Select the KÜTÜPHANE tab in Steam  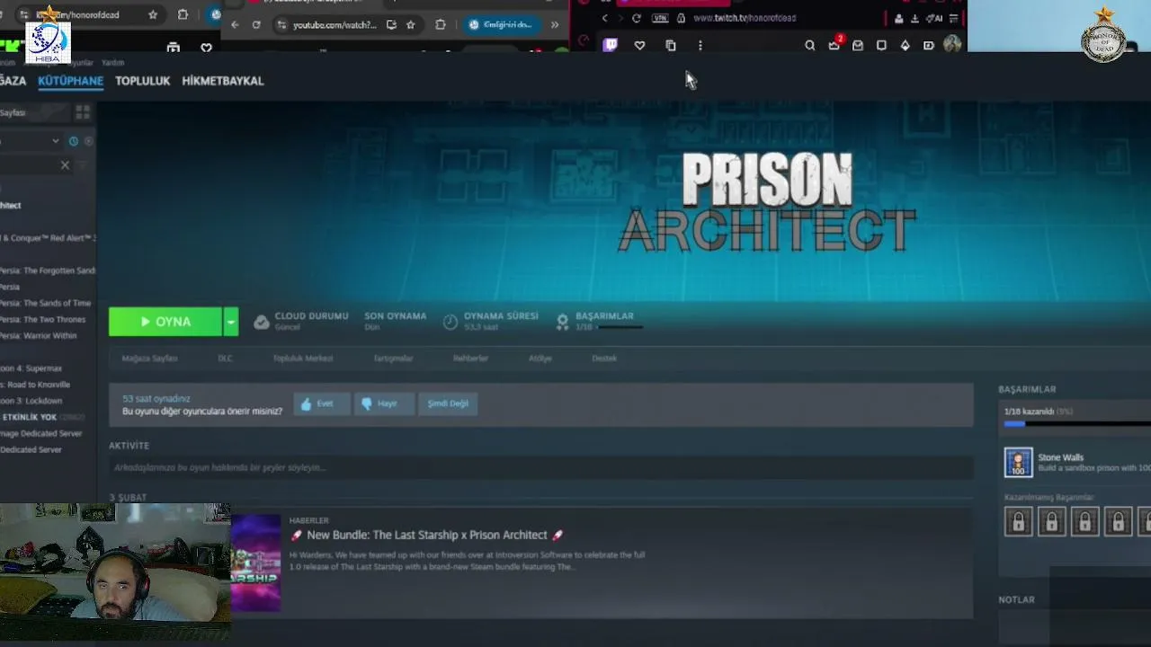tap(70, 81)
